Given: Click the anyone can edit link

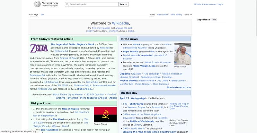Looking at the screenshot, I should 124,28.
